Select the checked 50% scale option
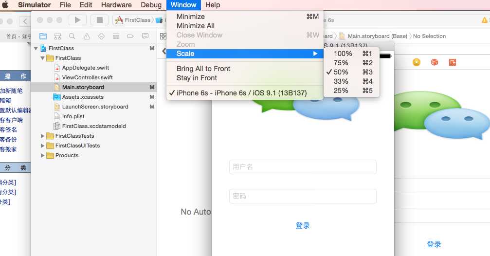This screenshot has width=490, height=256. tap(351, 72)
